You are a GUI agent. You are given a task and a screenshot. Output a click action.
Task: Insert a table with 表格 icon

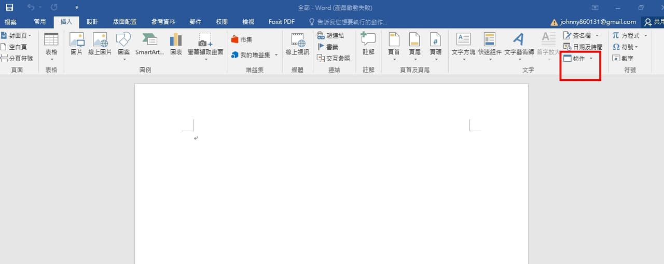(x=51, y=47)
